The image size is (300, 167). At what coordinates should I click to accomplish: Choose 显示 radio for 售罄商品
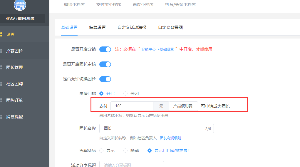click(101, 151)
